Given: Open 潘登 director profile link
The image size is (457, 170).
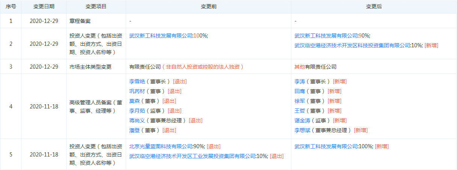Looking at the screenshot, I should [134, 130].
